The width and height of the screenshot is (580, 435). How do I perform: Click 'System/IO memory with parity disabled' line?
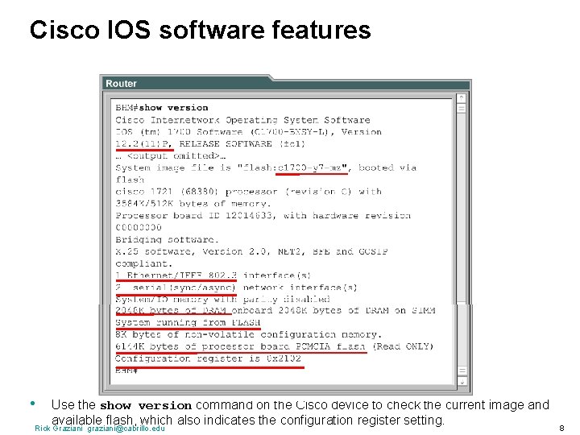click(222, 299)
